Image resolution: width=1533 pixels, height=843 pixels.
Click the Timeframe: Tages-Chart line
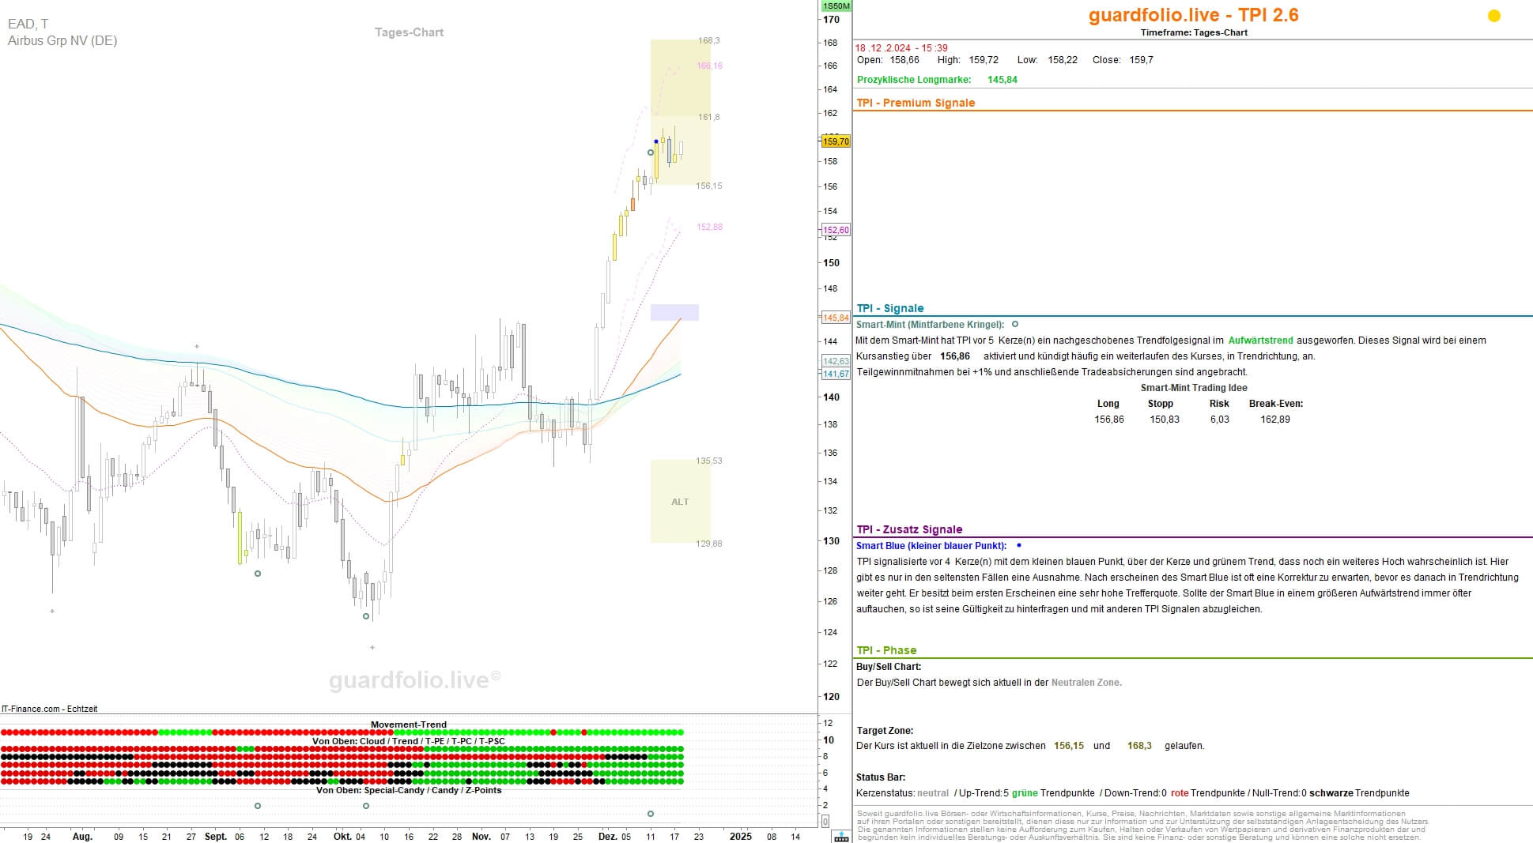coord(1194,32)
